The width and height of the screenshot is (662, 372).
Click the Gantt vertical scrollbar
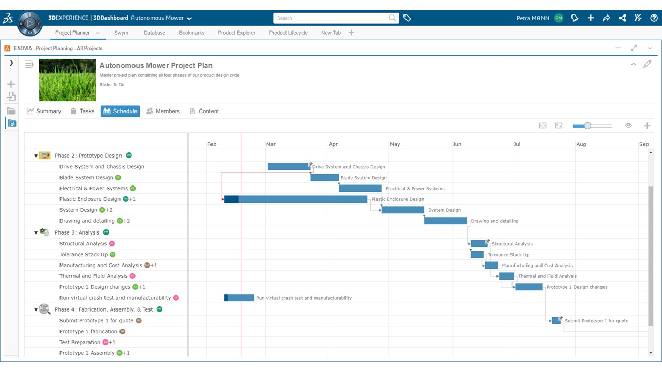click(x=651, y=256)
